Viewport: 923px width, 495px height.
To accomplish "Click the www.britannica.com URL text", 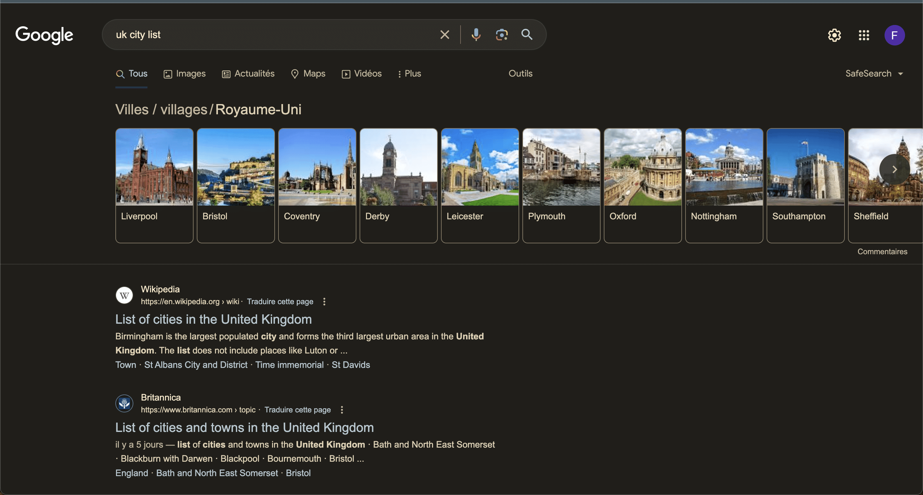I will tap(198, 410).
